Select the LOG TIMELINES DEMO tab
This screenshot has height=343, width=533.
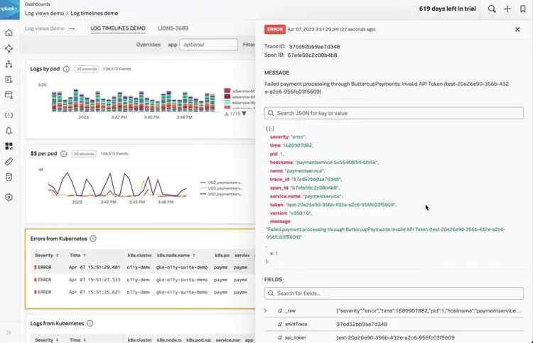coord(118,28)
